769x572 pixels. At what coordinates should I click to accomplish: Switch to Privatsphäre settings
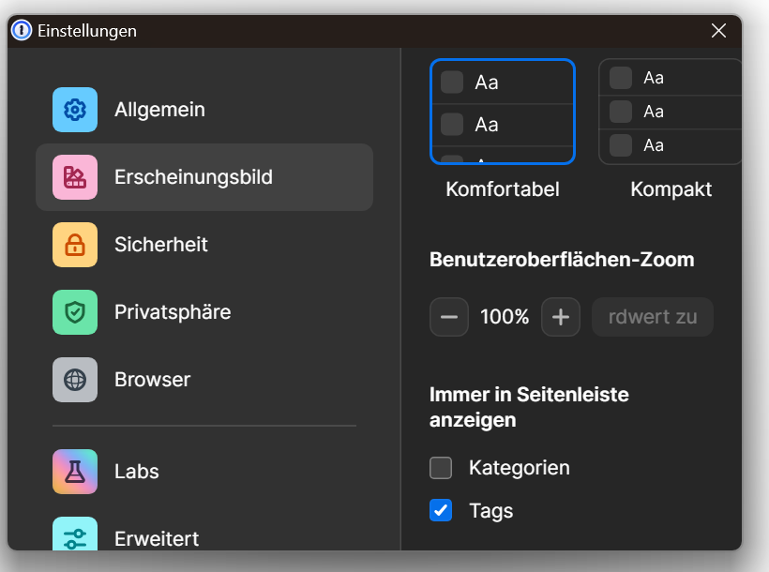pos(173,312)
